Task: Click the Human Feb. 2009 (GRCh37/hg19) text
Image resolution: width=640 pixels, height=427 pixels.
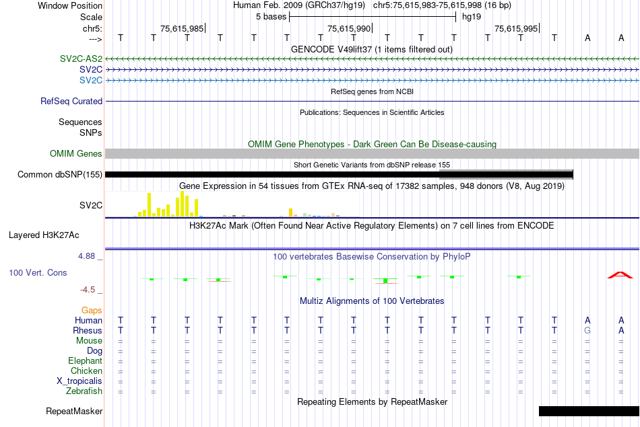Action: click(300, 5)
